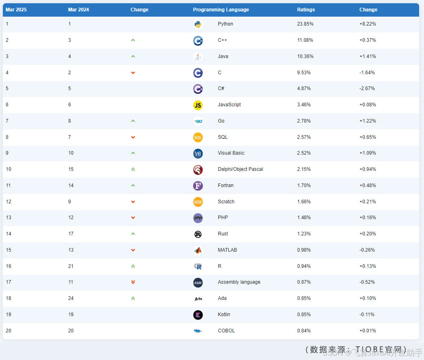
Task: Select the Python language name
Action: [x=225, y=24]
